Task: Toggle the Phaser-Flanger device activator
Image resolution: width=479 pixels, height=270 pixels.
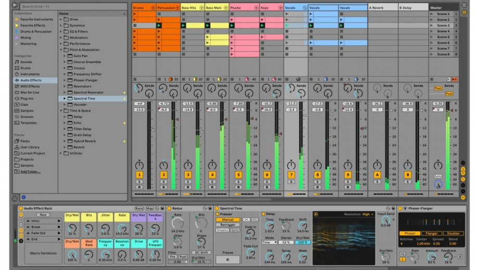Action: pos(400,208)
